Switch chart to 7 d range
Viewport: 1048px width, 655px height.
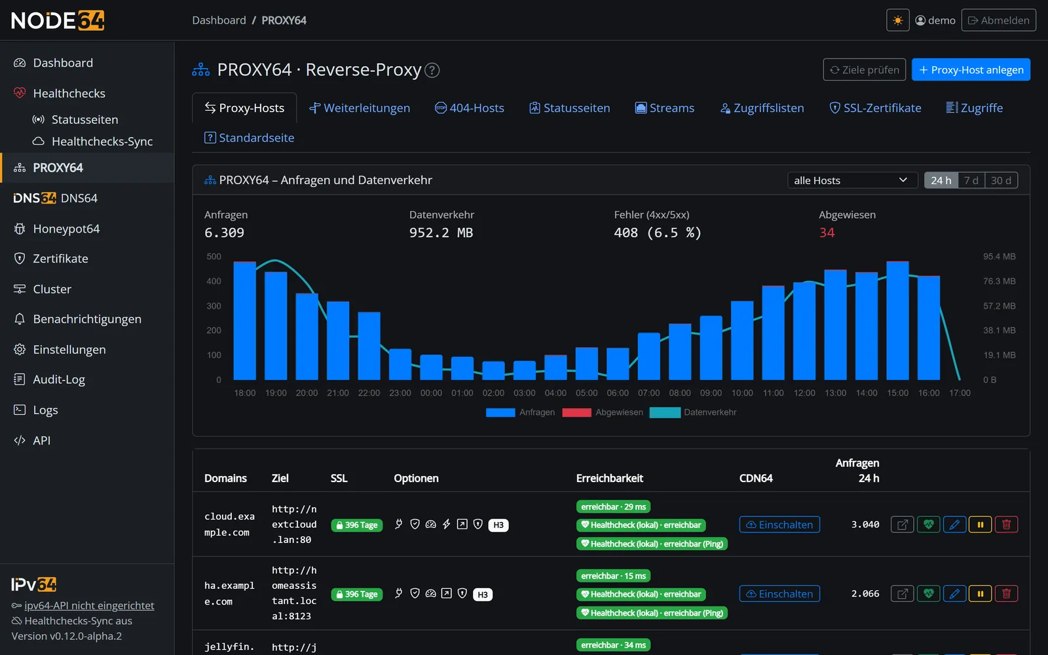pyautogui.click(x=971, y=180)
